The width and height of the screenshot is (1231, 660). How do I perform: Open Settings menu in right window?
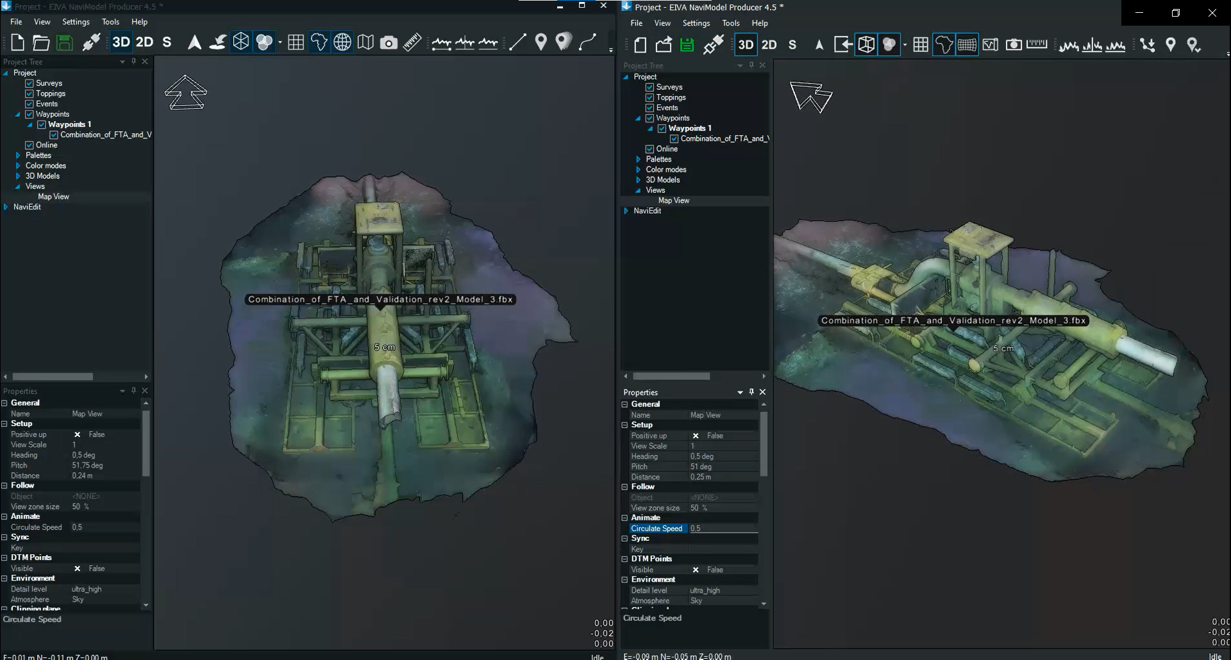point(696,23)
